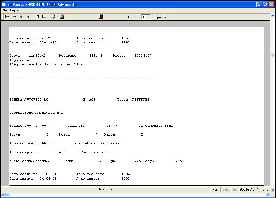Viewport: 276px width, 198px height.
Task: Click the vertical scrollbar thumb
Action: 273,55
